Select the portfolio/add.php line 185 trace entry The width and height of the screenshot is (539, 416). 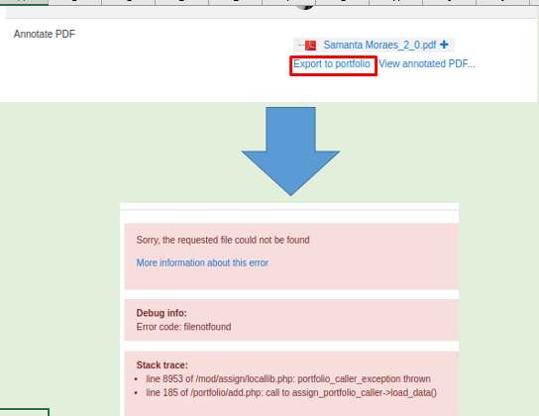tap(291, 392)
